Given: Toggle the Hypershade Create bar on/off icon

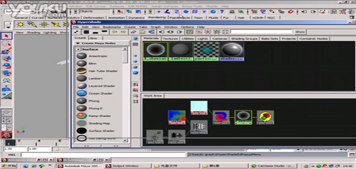Looking at the screenshot, I should point(76,32).
